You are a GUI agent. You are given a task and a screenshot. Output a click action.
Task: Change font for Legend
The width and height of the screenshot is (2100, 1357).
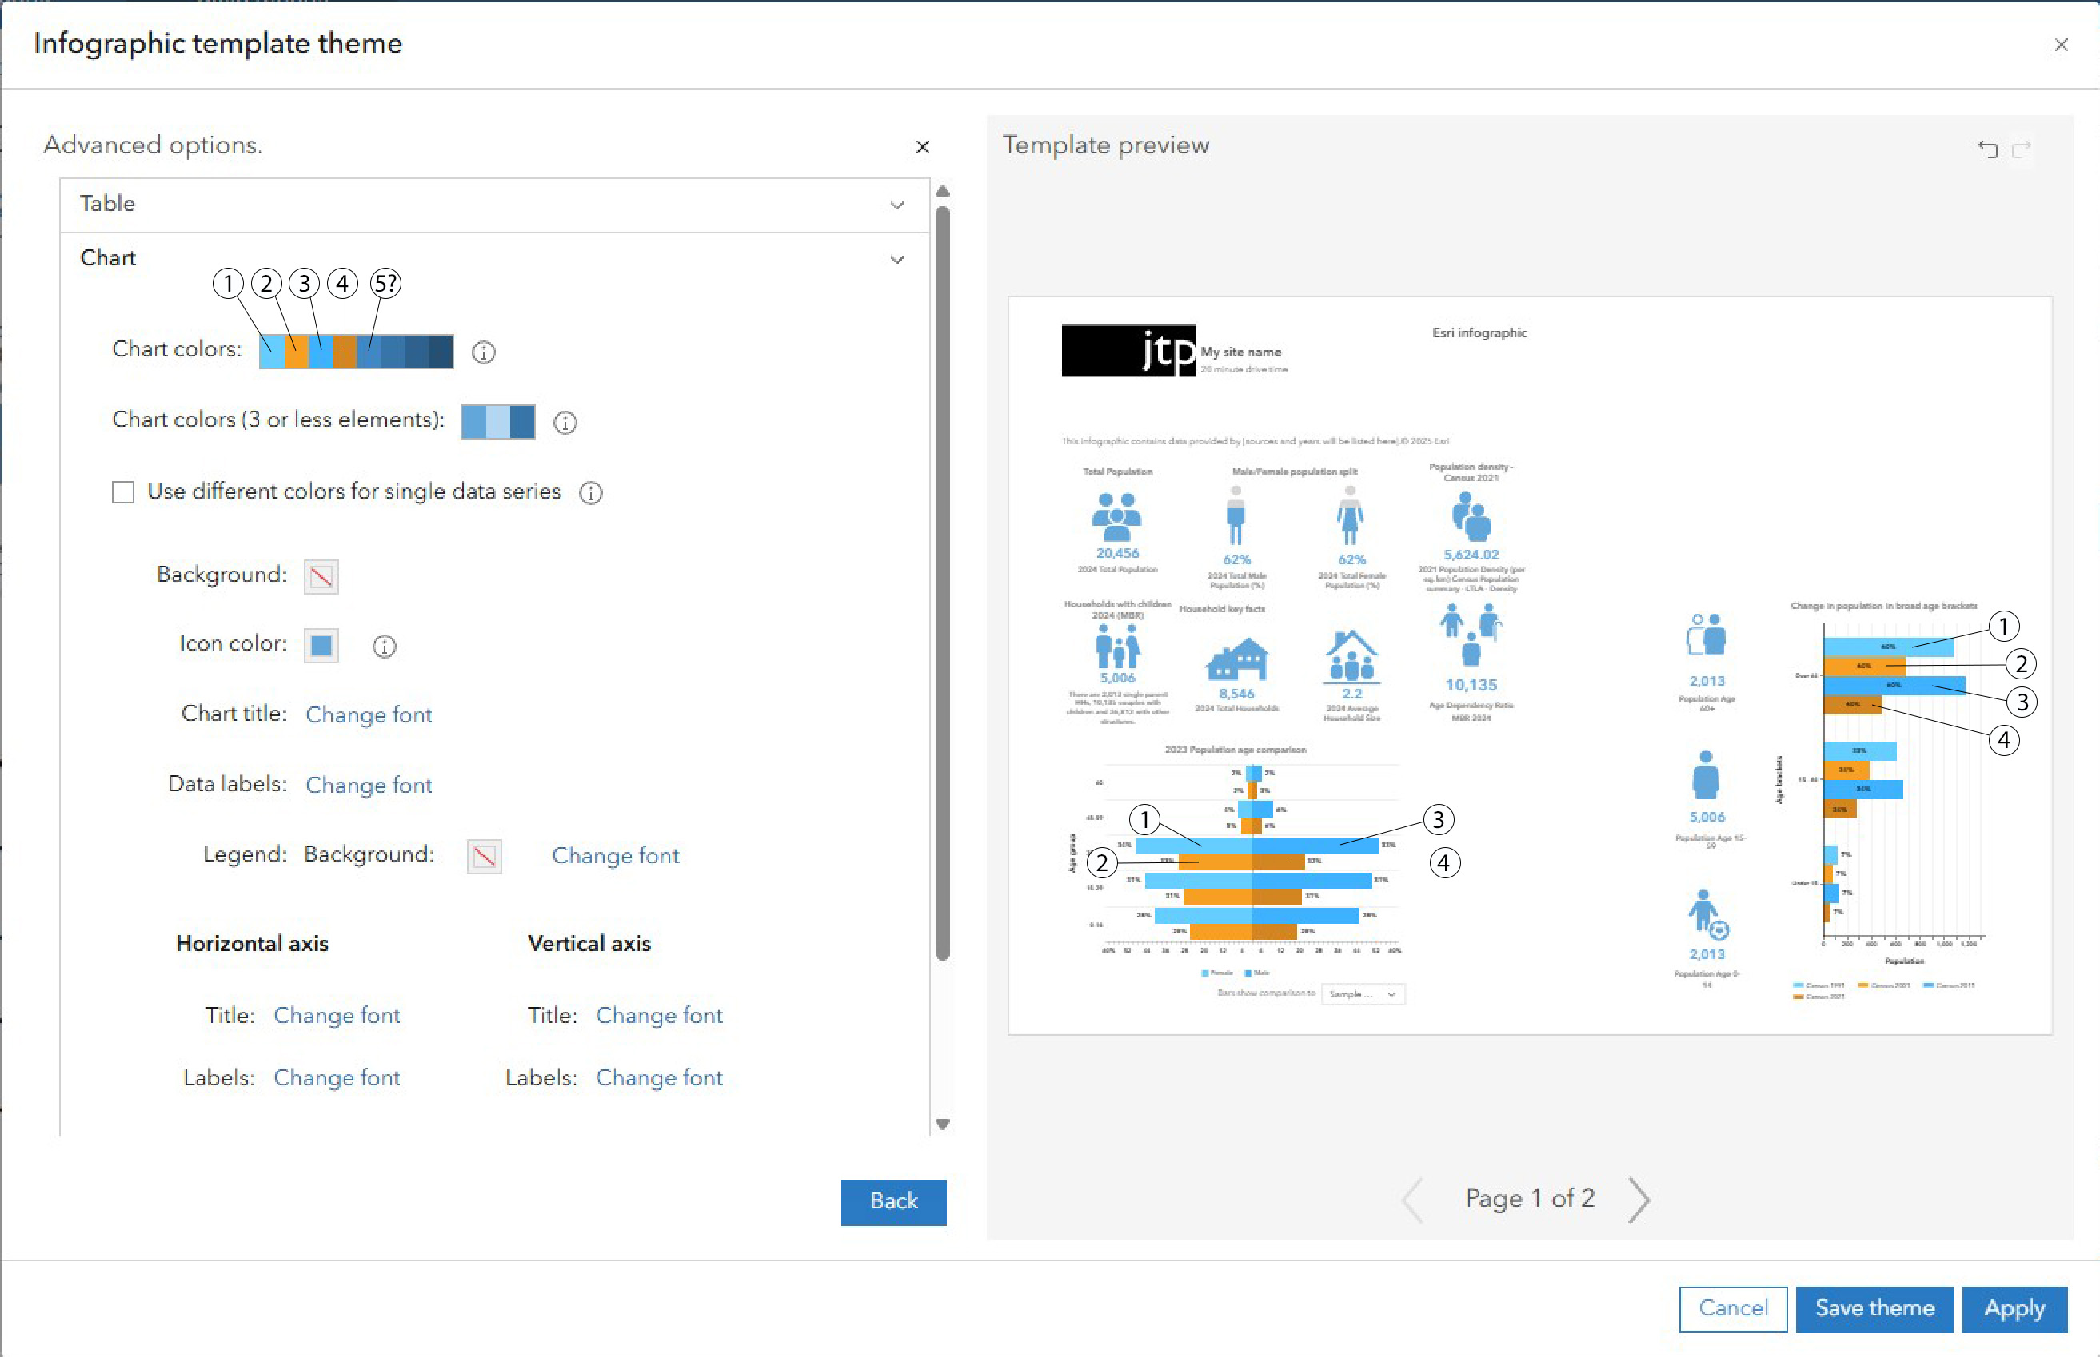point(615,856)
